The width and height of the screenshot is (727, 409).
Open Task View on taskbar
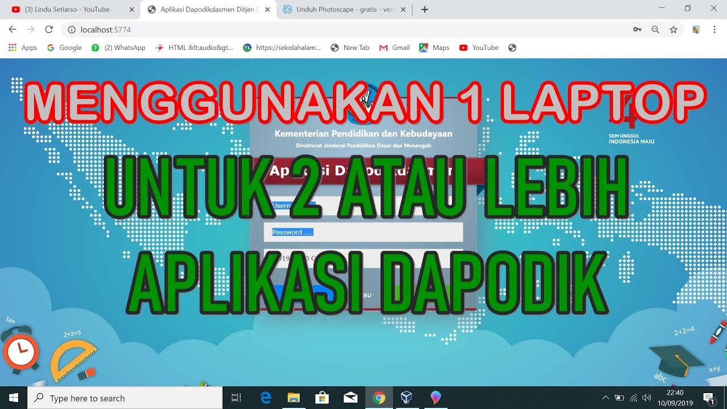(x=237, y=398)
